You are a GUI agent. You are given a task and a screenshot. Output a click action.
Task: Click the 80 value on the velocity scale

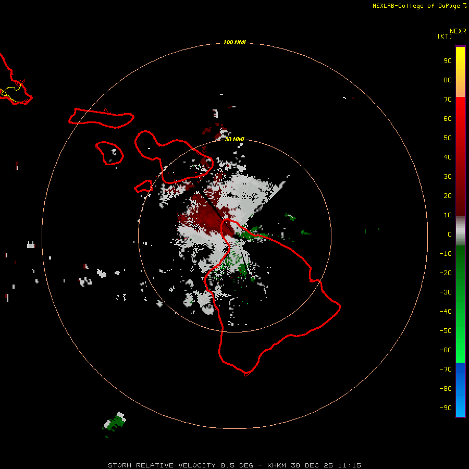tap(448, 80)
